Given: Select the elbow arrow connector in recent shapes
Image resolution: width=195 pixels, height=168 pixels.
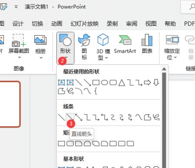Looking at the screenshot, I should pyautogui.click(x=139, y=83).
